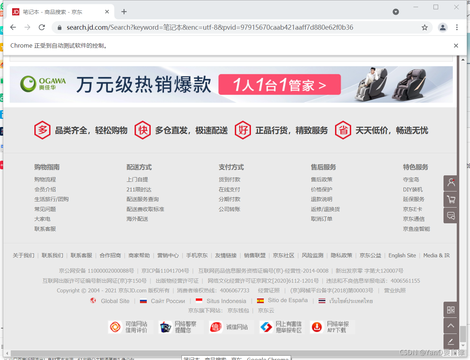Open the 生活旅行/团购 link
The height and width of the screenshot is (360, 470).
(x=52, y=199)
